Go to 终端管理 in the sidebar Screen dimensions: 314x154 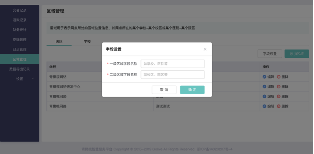[20, 40]
